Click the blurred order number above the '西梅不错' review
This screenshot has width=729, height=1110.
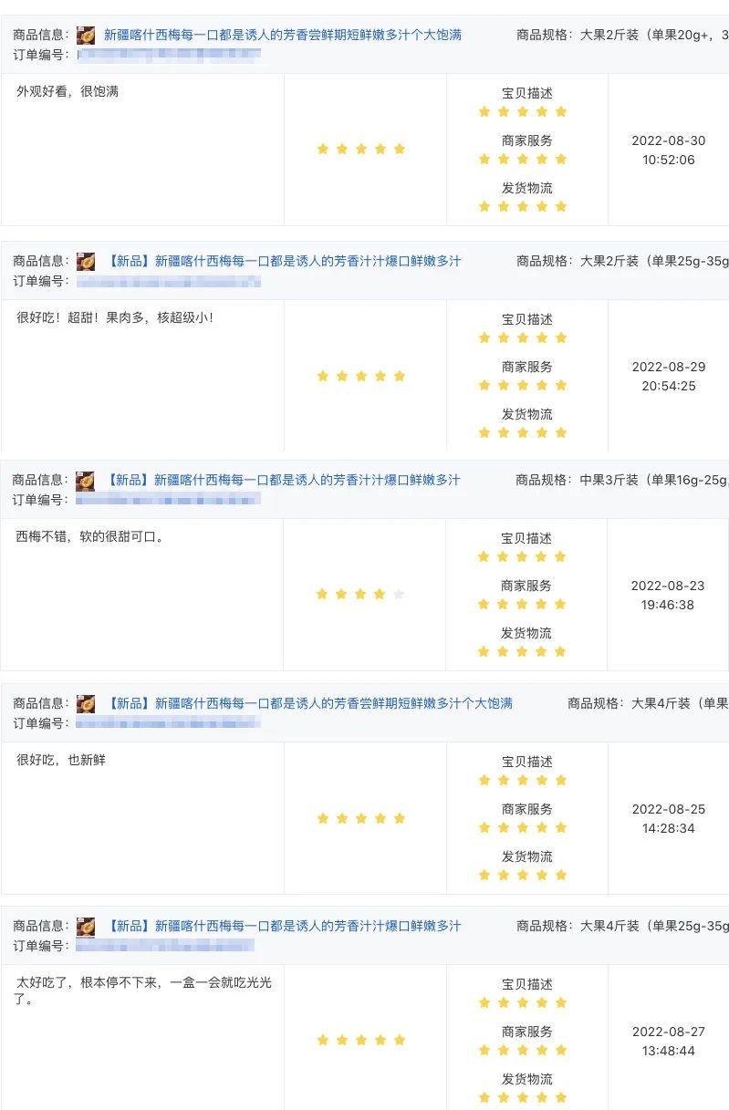point(169,500)
